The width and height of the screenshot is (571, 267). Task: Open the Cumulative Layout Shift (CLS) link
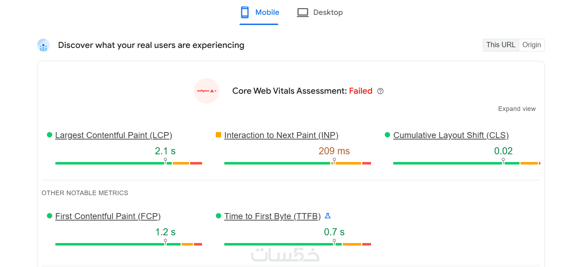coord(451,135)
